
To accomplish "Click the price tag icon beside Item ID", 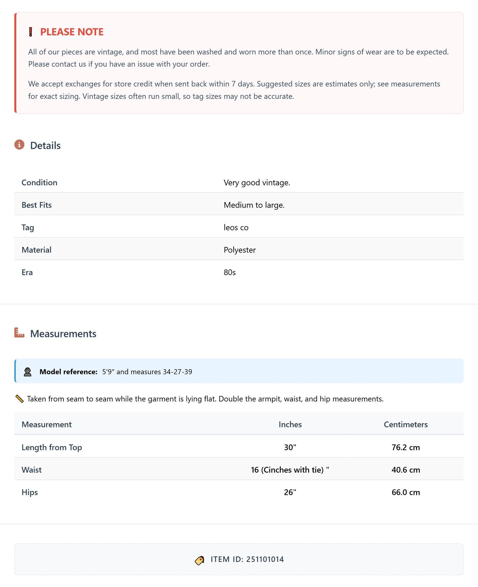I will tap(199, 560).
